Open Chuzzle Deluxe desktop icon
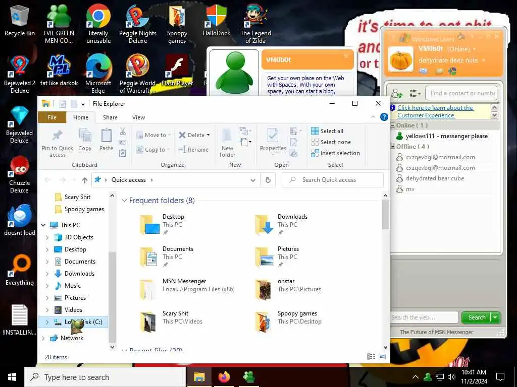 (x=20, y=174)
